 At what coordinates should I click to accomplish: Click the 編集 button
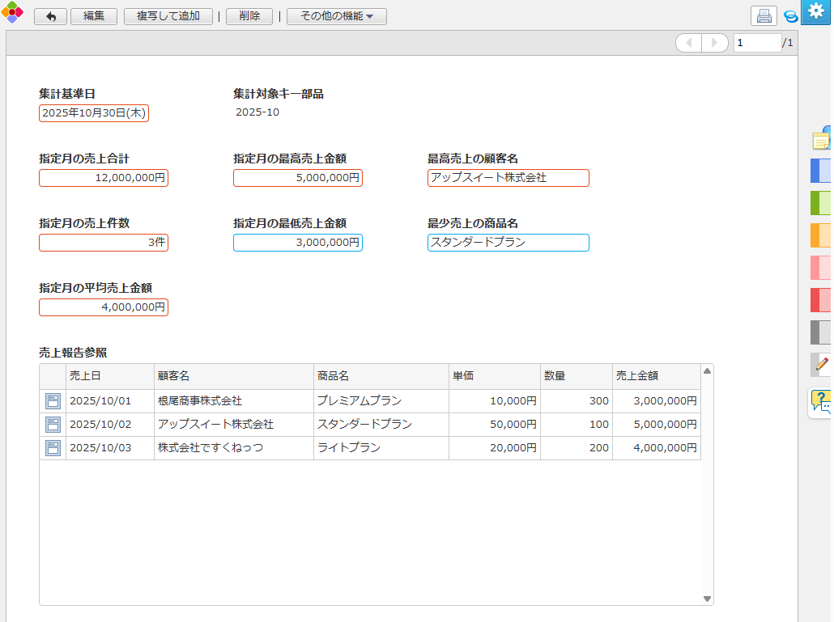pyautogui.click(x=93, y=16)
